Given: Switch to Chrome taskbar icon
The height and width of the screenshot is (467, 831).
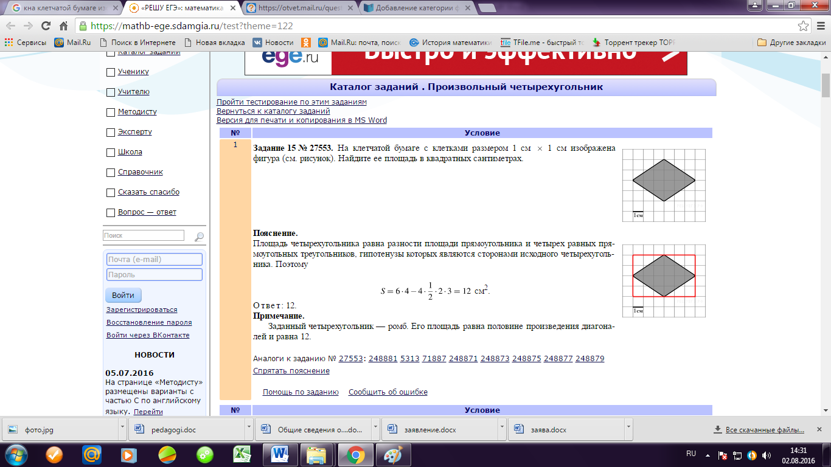Looking at the screenshot, I should [355, 454].
